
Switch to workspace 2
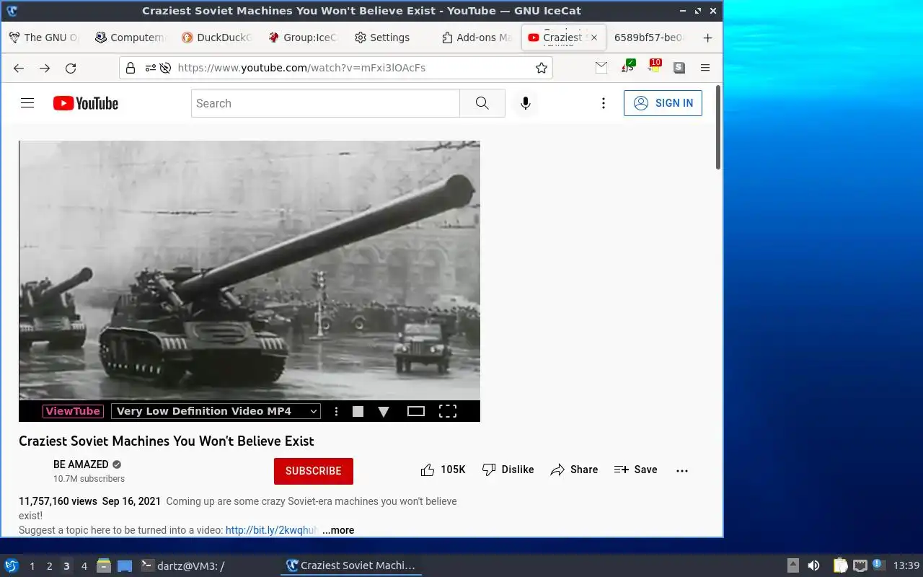point(49,566)
